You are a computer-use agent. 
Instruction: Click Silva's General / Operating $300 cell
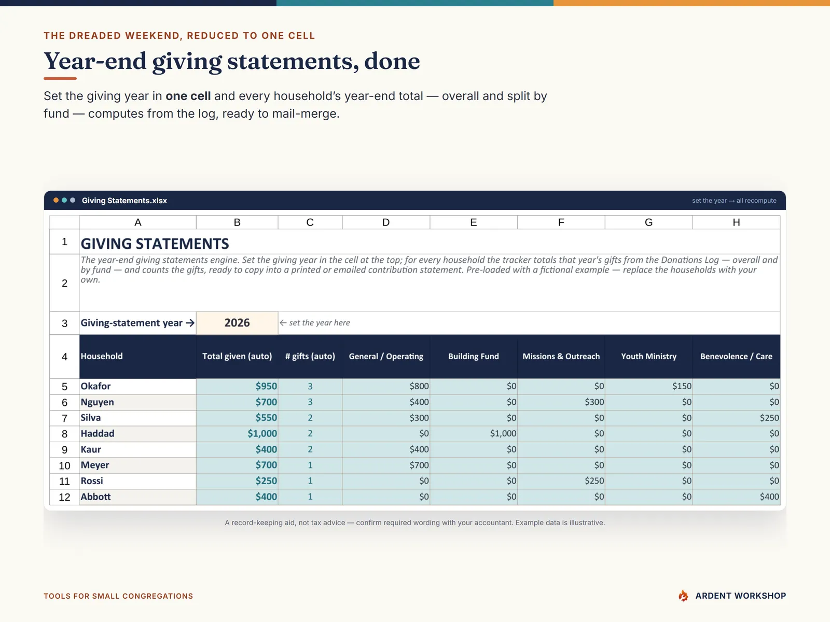coord(386,418)
